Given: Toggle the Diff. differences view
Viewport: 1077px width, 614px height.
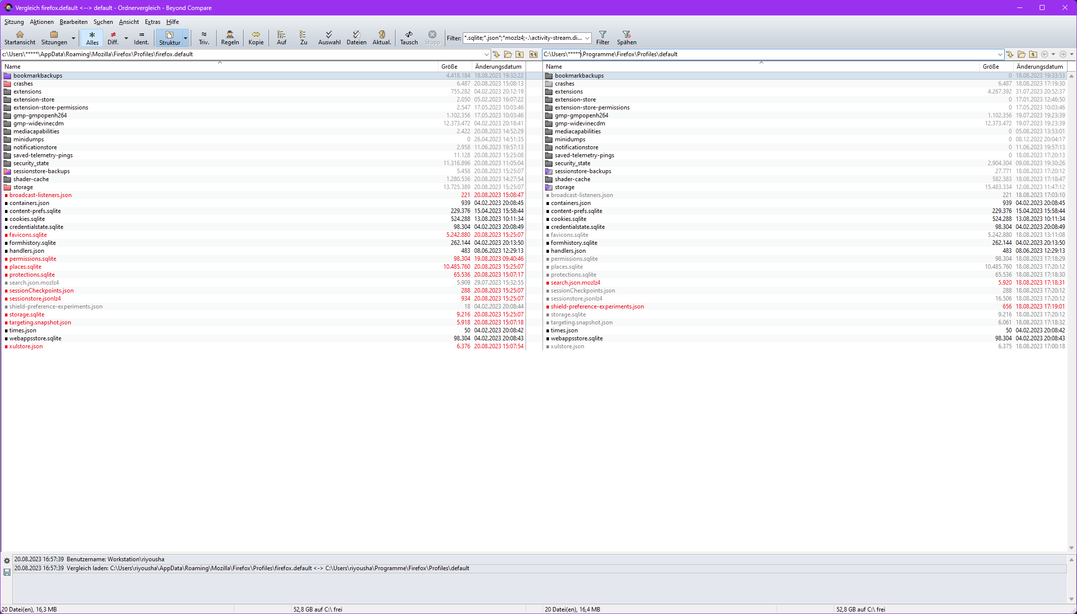Looking at the screenshot, I should (x=113, y=37).
